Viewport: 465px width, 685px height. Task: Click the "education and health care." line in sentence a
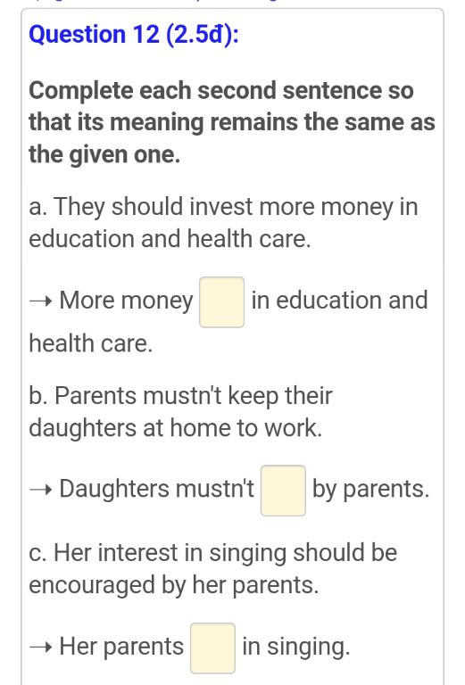point(170,239)
